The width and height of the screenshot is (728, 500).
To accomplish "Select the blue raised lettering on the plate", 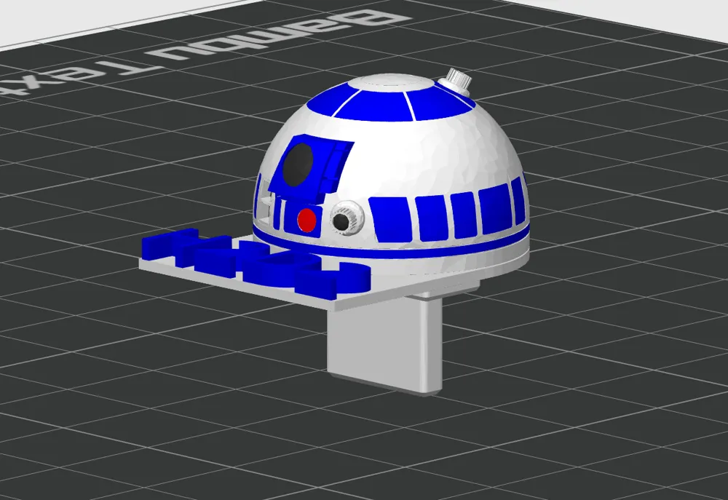I will [x=256, y=263].
